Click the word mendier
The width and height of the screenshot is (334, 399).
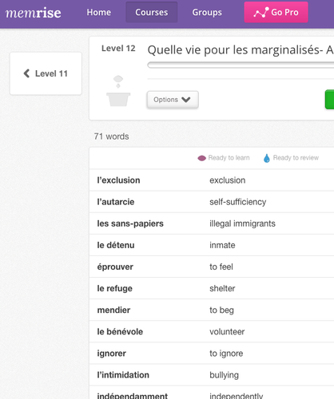pyautogui.click(x=113, y=310)
